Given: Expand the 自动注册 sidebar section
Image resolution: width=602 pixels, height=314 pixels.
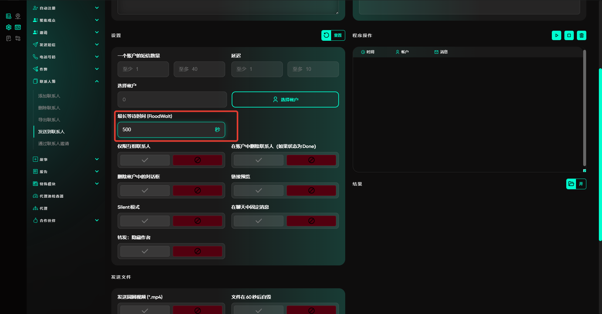Looking at the screenshot, I should 97,8.
